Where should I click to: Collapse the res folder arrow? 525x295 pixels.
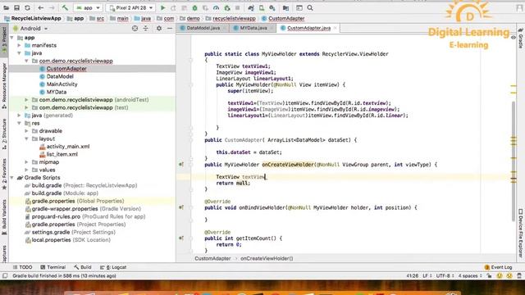pyautogui.click(x=20, y=123)
